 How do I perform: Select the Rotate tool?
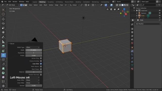3,24
